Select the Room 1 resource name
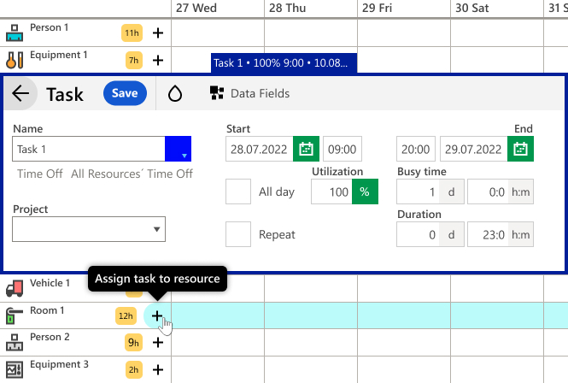 (47, 310)
